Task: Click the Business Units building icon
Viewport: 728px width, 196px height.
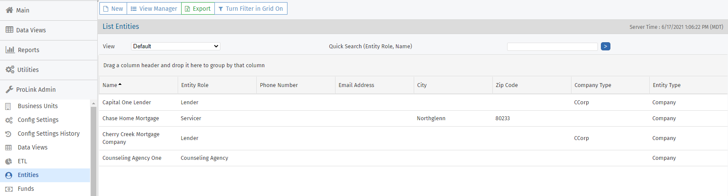Action: pos(8,106)
